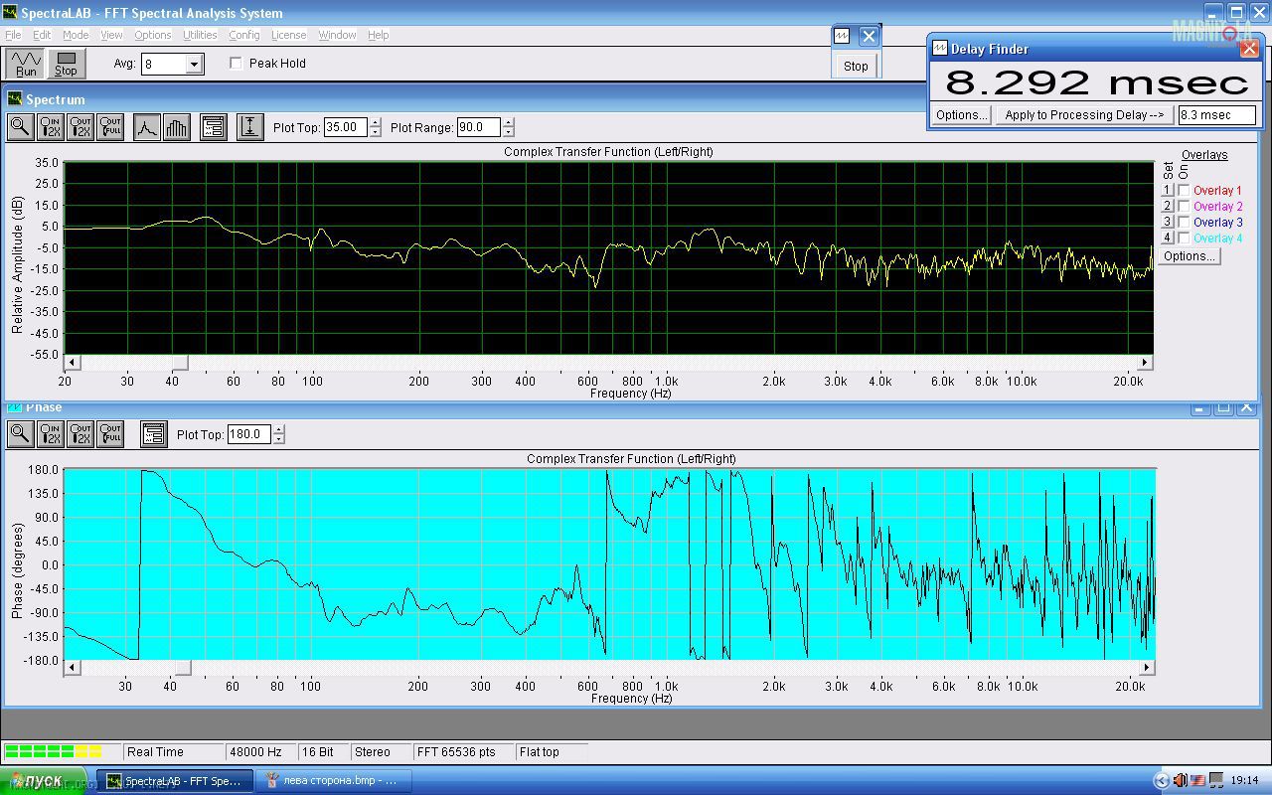Click the Spectrum window title icon

tap(15, 99)
